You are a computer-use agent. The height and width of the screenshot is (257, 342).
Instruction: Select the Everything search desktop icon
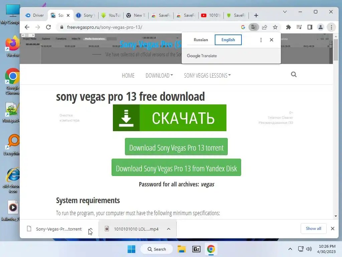pos(12,145)
